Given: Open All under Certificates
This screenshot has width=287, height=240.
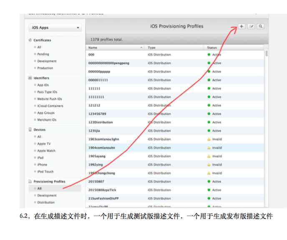Looking at the screenshot, I should pos(39,47).
